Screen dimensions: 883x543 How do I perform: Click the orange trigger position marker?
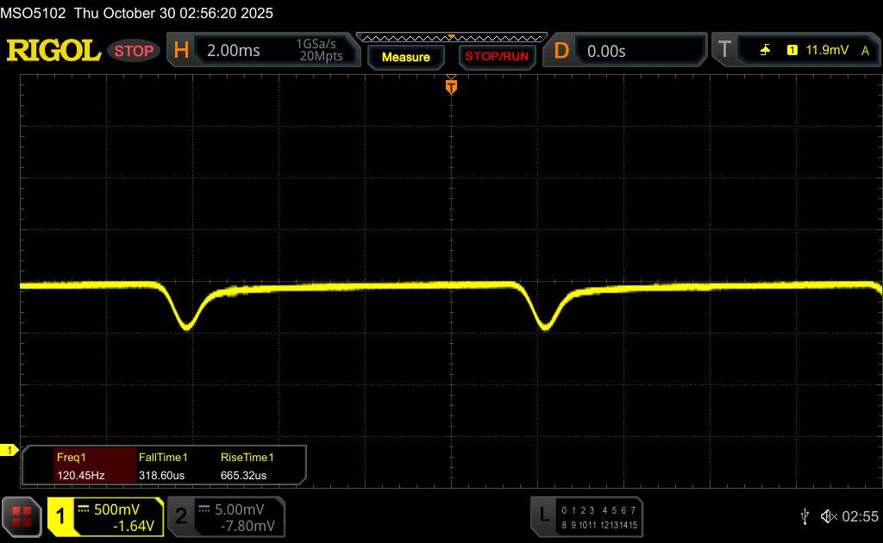[450, 85]
